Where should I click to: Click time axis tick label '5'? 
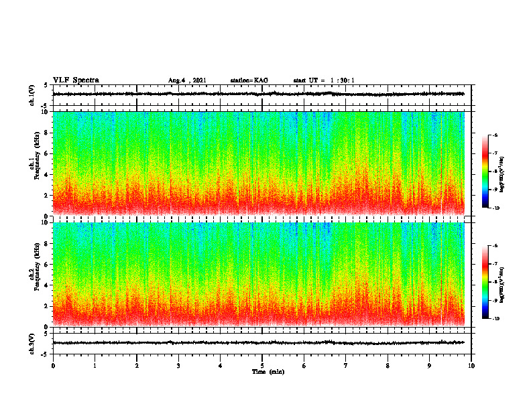click(x=262, y=366)
